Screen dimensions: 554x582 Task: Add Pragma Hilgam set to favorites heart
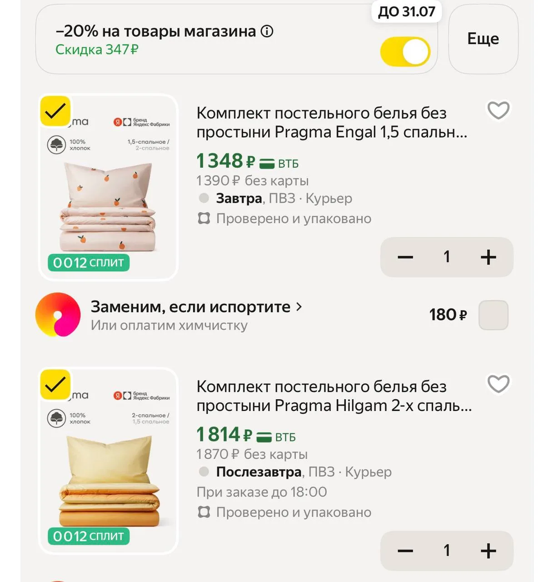(x=498, y=384)
